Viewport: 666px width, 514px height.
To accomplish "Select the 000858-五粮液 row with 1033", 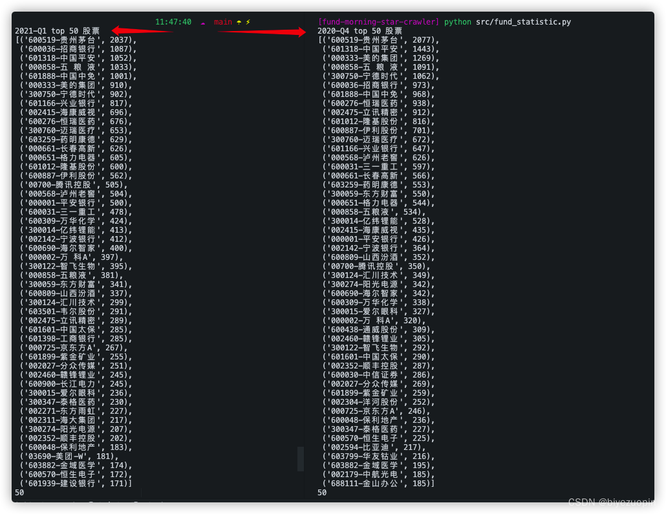I will [x=78, y=67].
